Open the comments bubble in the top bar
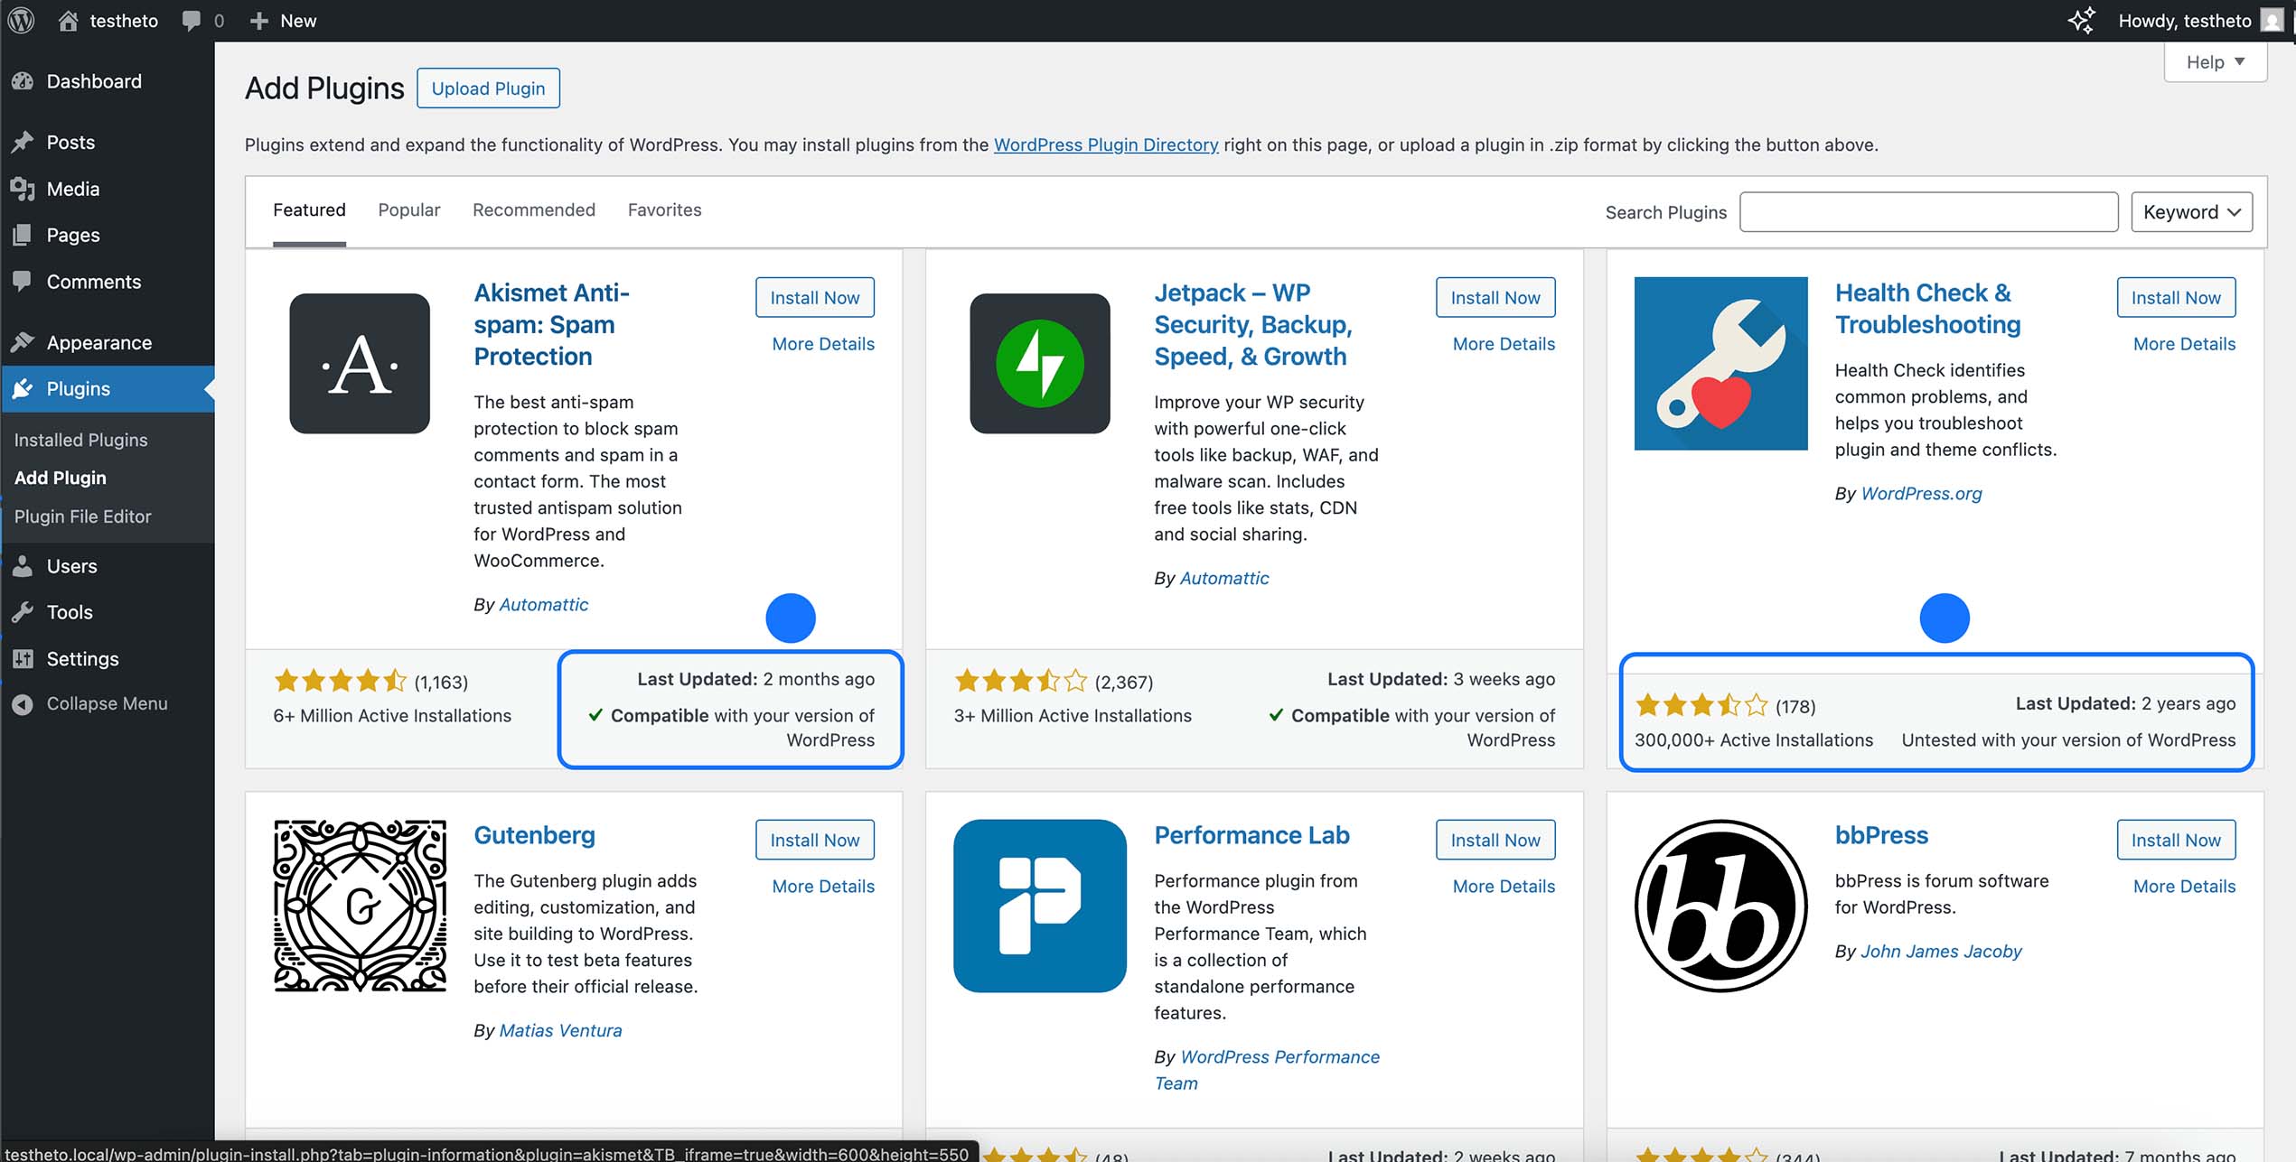The image size is (2296, 1162). 190,20
